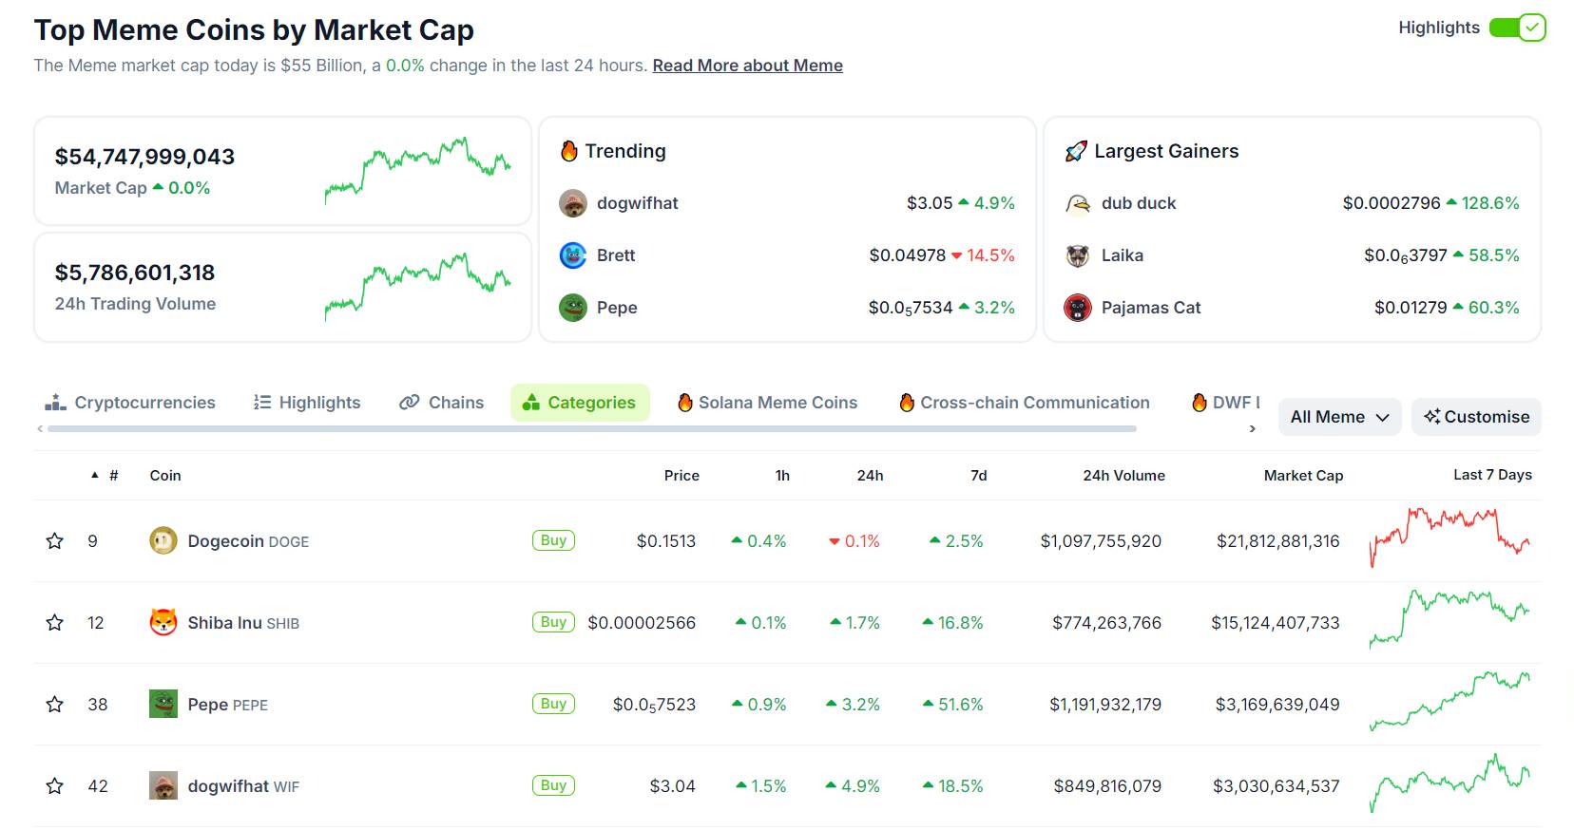Viewport: 1574px width, 830px height.
Task: Open the All Meme dropdown
Action: click(1339, 417)
